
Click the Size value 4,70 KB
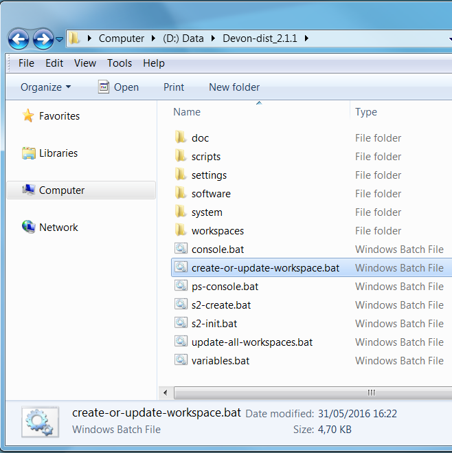click(335, 430)
